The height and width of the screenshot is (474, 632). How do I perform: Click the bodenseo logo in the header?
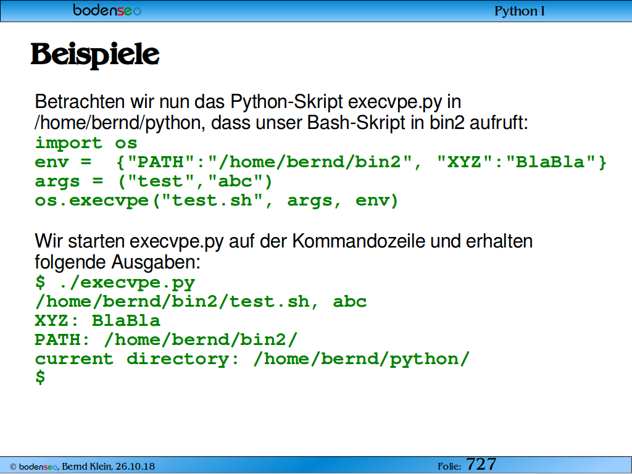pyautogui.click(x=107, y=10)
